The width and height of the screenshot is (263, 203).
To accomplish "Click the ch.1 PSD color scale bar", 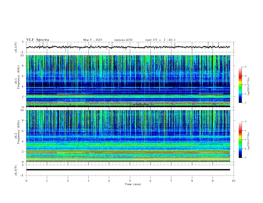I will pyautogui.click(x=240, y=85).
